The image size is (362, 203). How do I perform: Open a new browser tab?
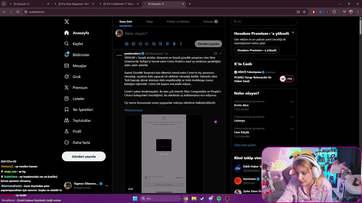[189, 4]
